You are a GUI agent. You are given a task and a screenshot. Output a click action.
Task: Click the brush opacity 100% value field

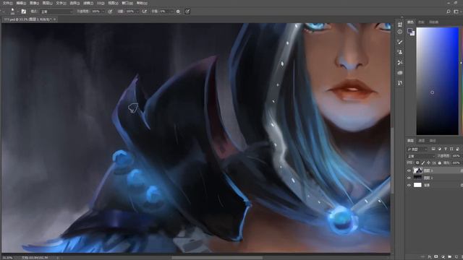[96, 12]
